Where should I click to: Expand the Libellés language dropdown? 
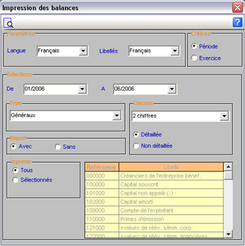tap(175, 51)
